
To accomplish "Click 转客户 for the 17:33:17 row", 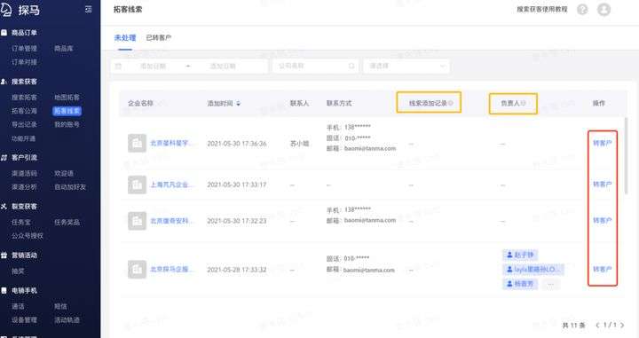I will pos(603,184).
